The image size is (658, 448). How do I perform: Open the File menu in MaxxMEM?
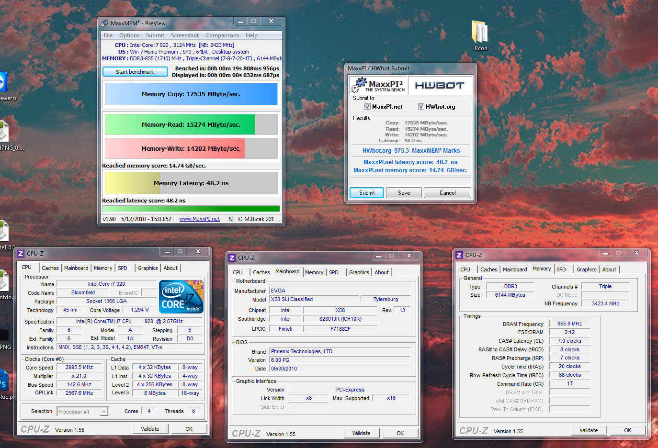pos(108,35)
